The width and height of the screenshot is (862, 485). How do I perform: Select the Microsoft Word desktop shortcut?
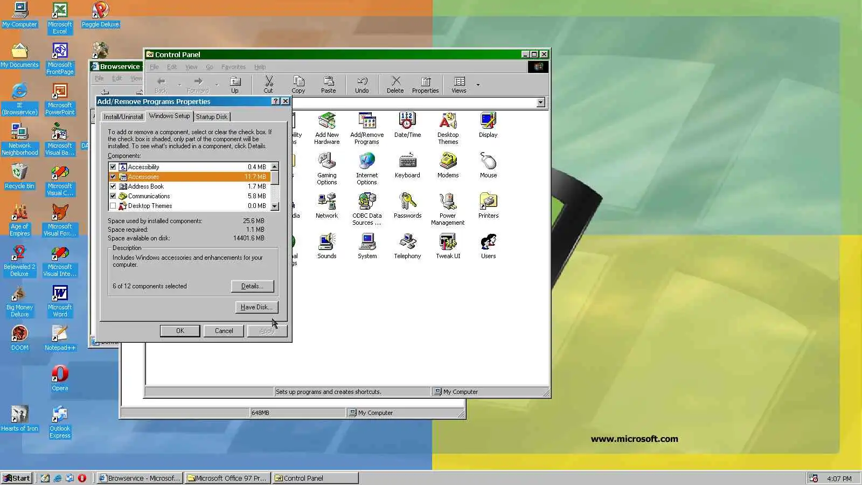(x=60, y=301)
